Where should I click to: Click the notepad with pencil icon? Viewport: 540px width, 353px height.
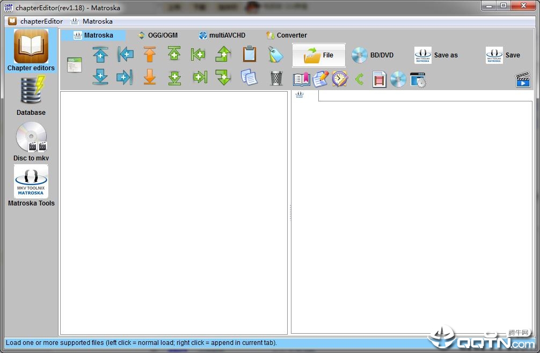(320, 79)
